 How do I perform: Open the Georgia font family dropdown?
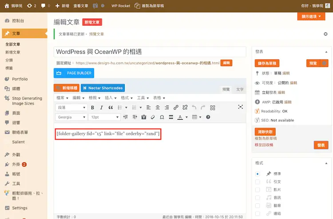tap(71, 117)
